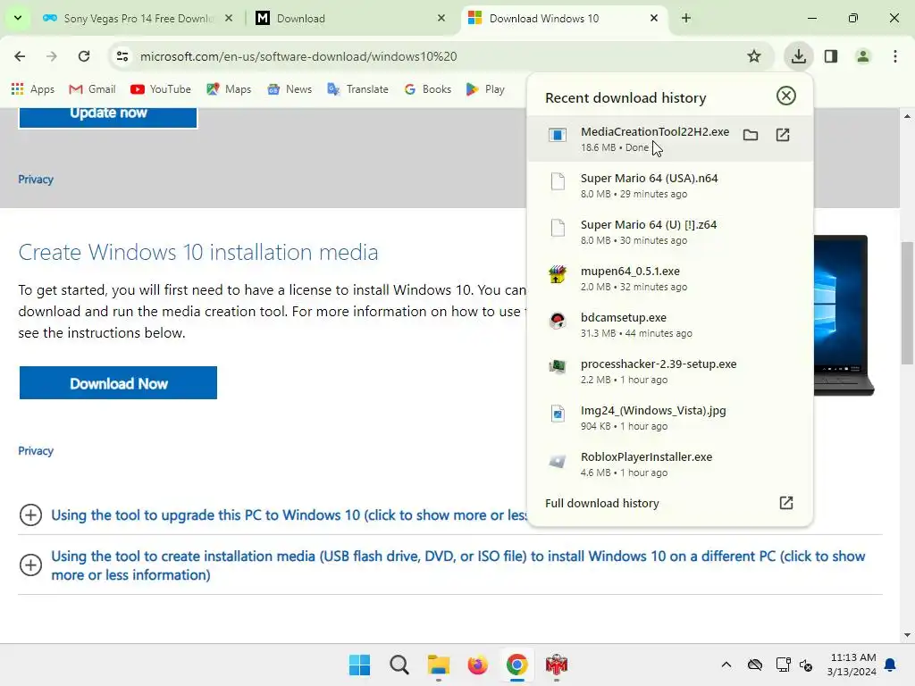
Task: Open the Chrome profile avatar
Action: click(863, 56)
